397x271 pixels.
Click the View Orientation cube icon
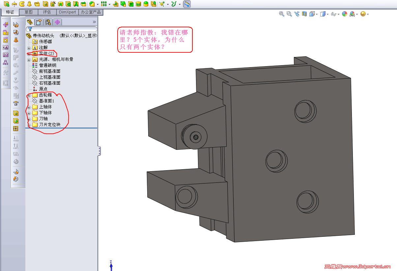tap(312, 14)
